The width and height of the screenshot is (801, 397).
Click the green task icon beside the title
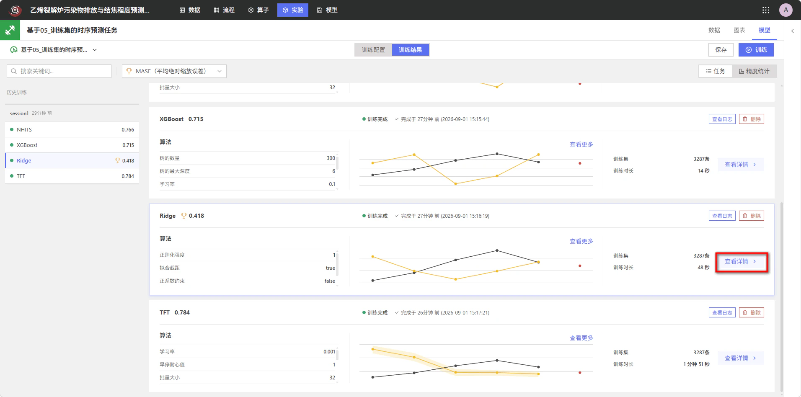coord(10,30)
